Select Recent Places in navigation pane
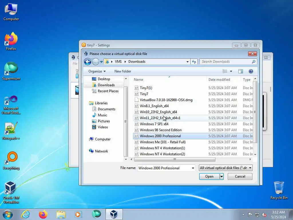The height and width of the screenshot is (220, 293). [x=108, y=91]
